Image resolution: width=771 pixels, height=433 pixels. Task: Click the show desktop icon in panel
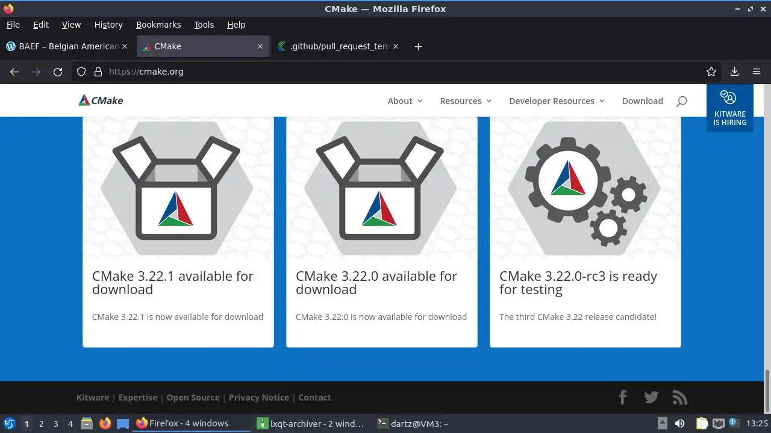click(x=123, y=423)
